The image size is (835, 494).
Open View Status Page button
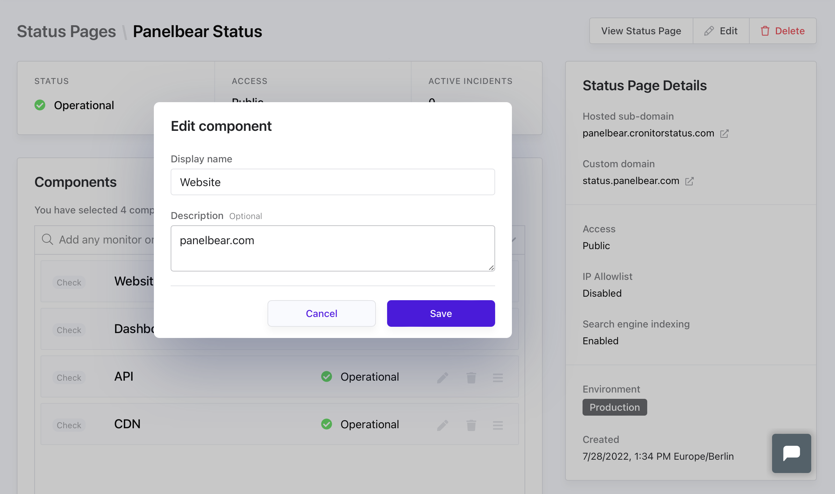click(641, 31)
